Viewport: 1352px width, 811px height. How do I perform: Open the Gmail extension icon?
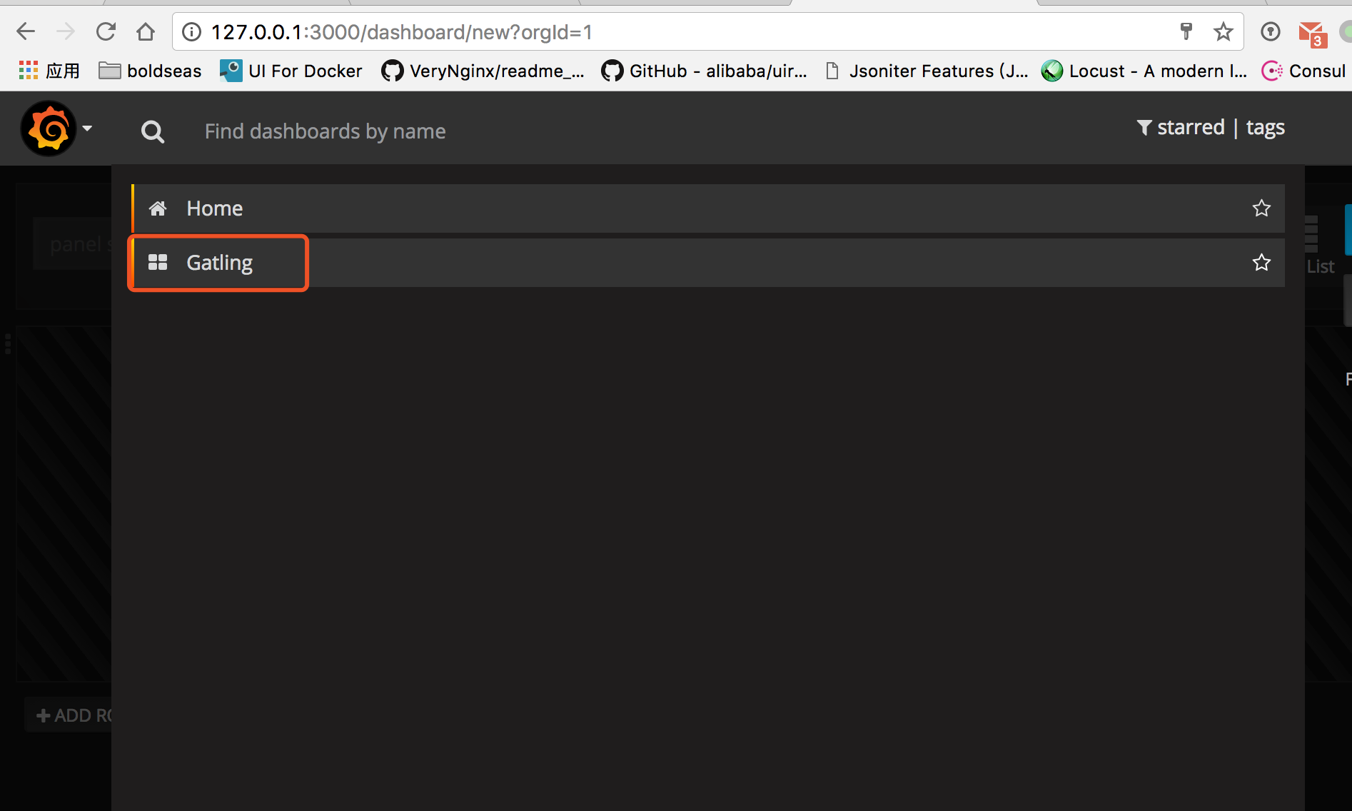(x=1312, y=33)
